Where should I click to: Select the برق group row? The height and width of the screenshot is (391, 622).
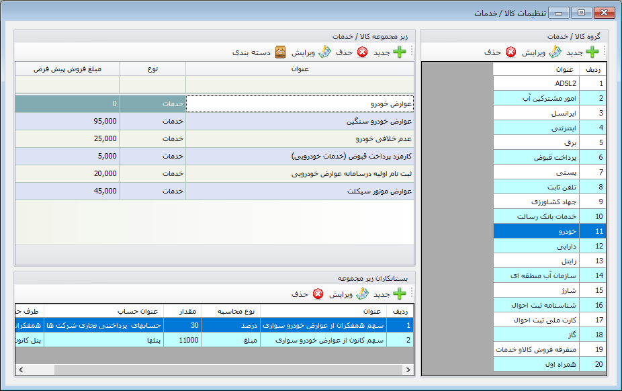point(549,142)
